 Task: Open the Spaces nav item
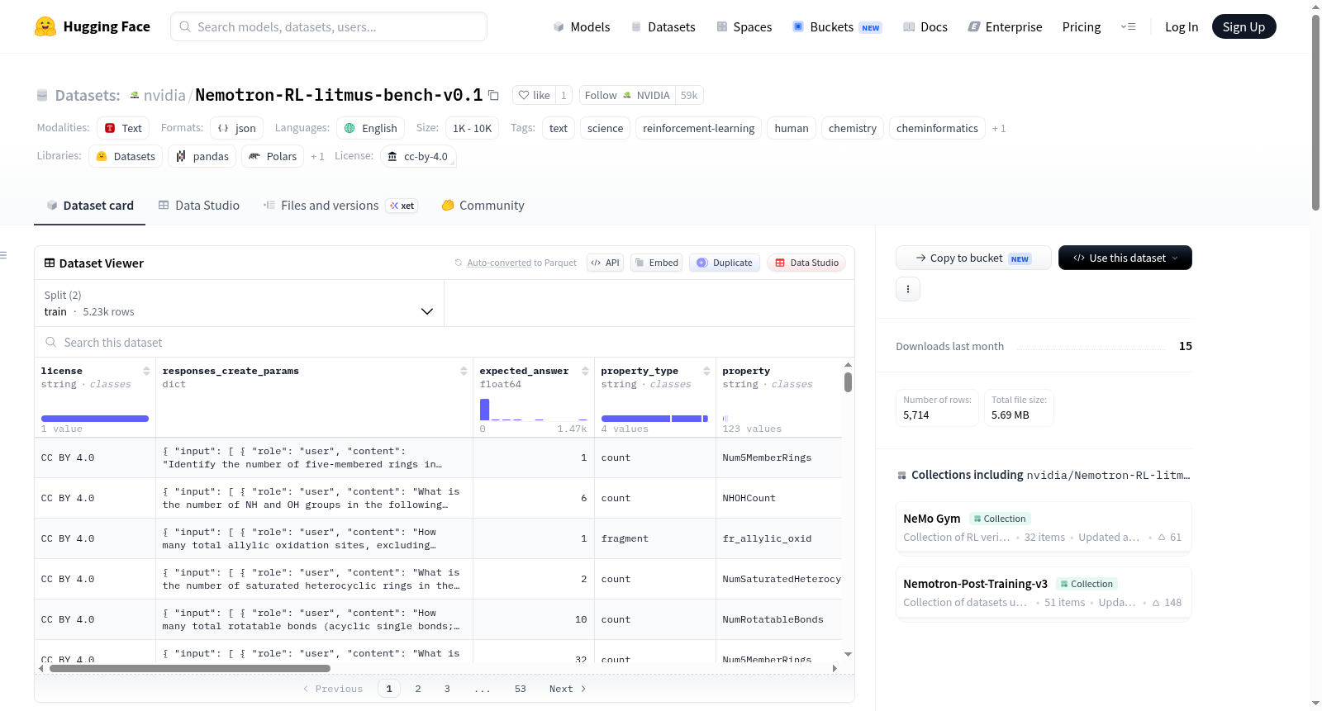click(744, 26)
